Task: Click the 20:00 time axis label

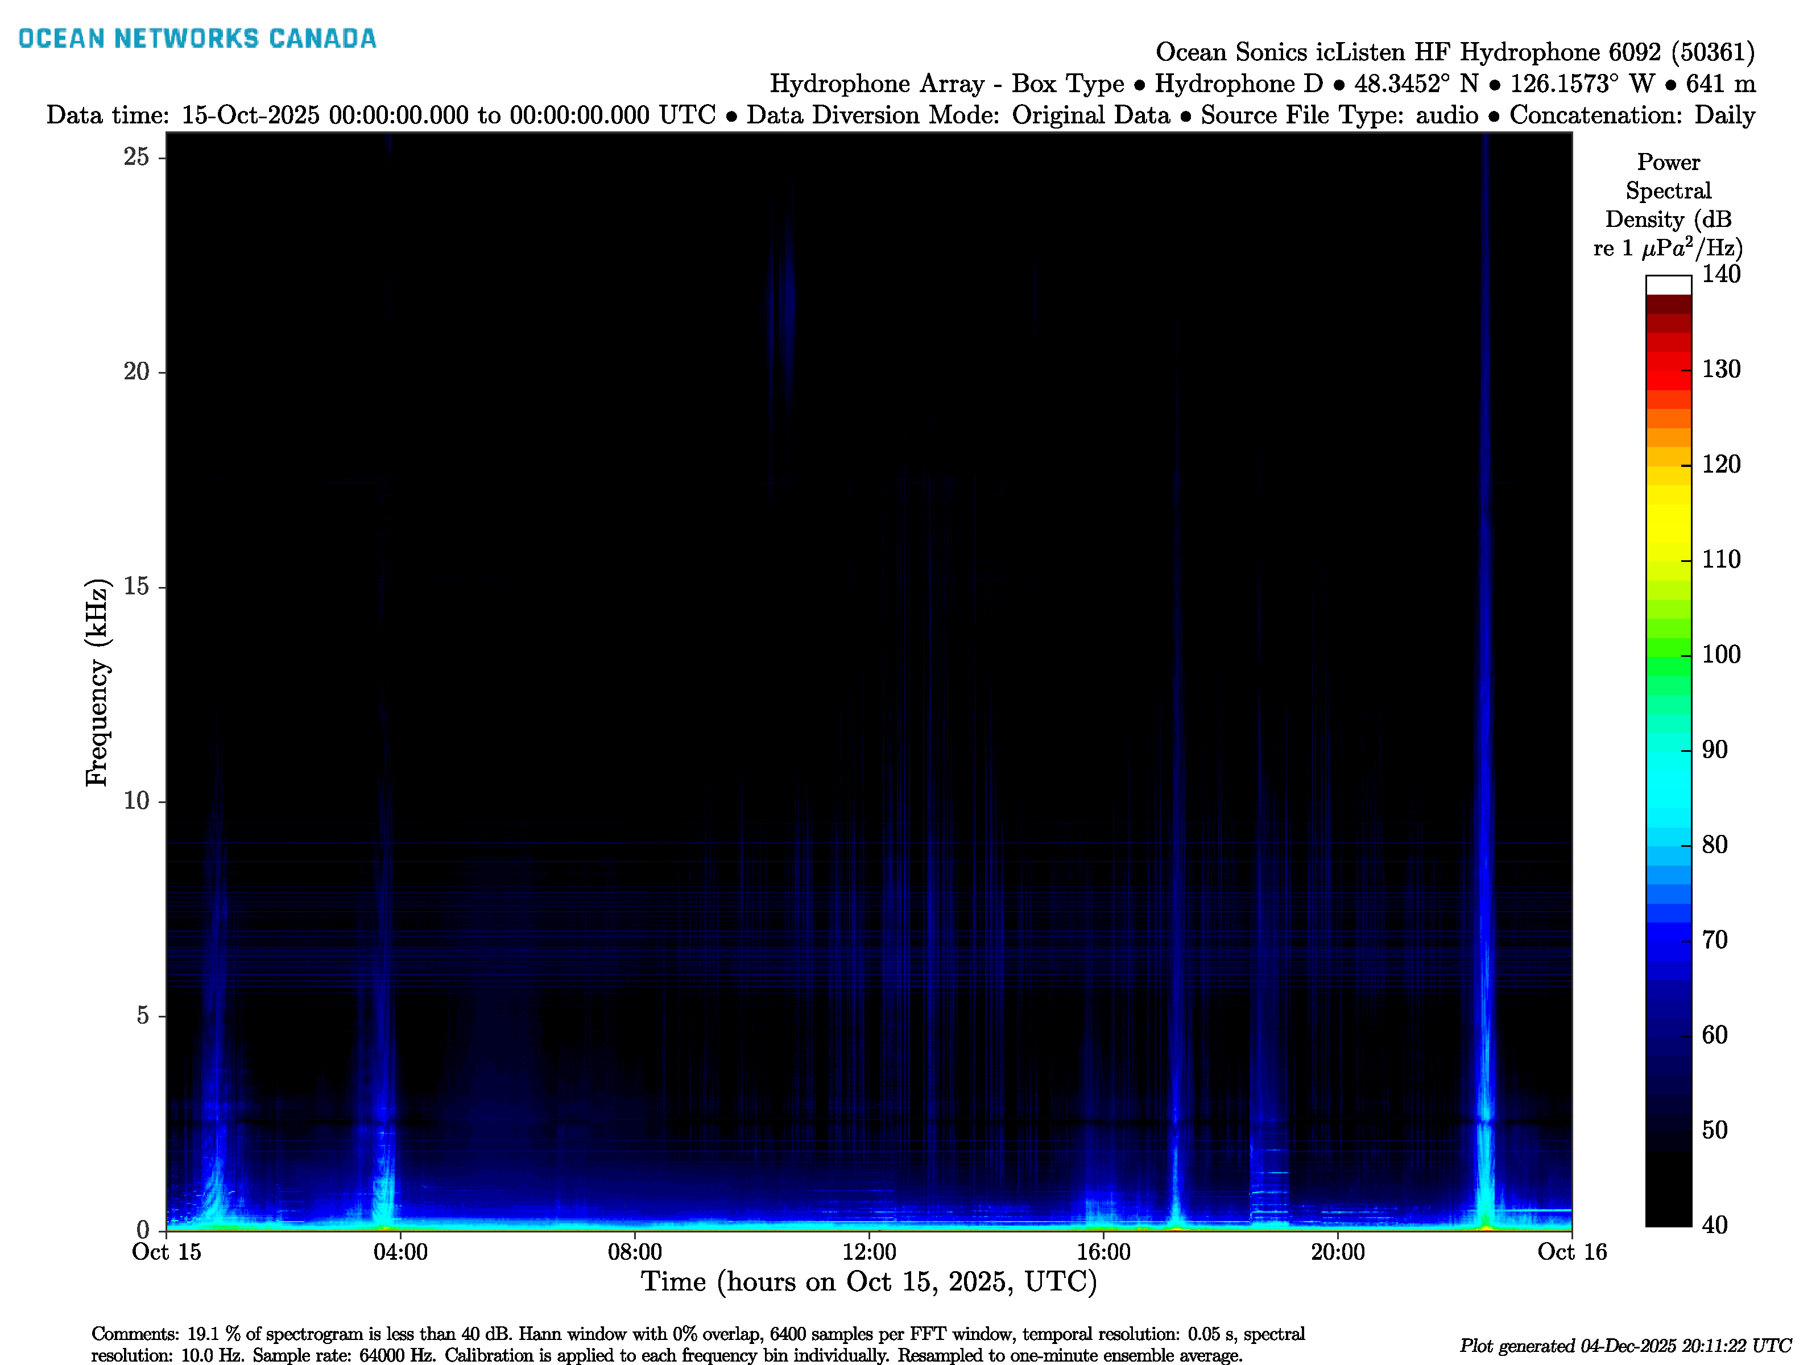Action: click(1337, 1252)
